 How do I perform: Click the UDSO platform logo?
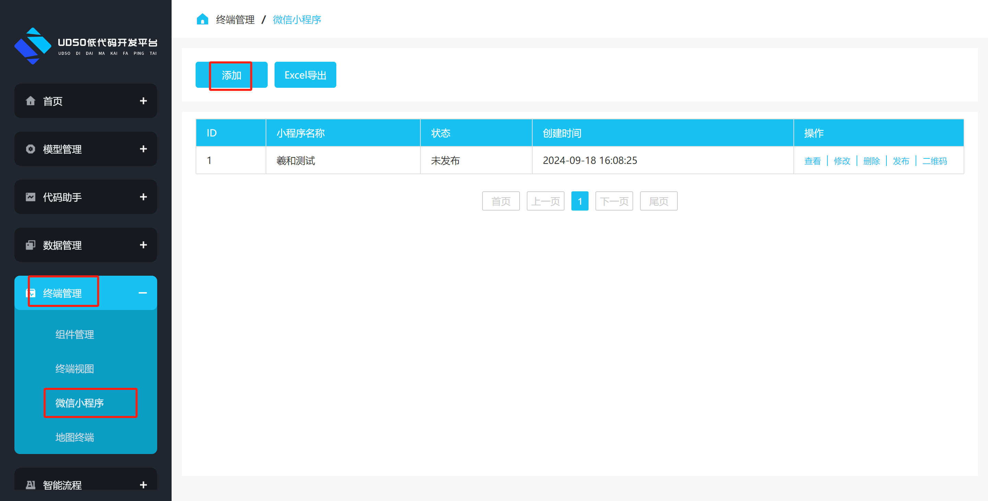[x=33, y=46]
